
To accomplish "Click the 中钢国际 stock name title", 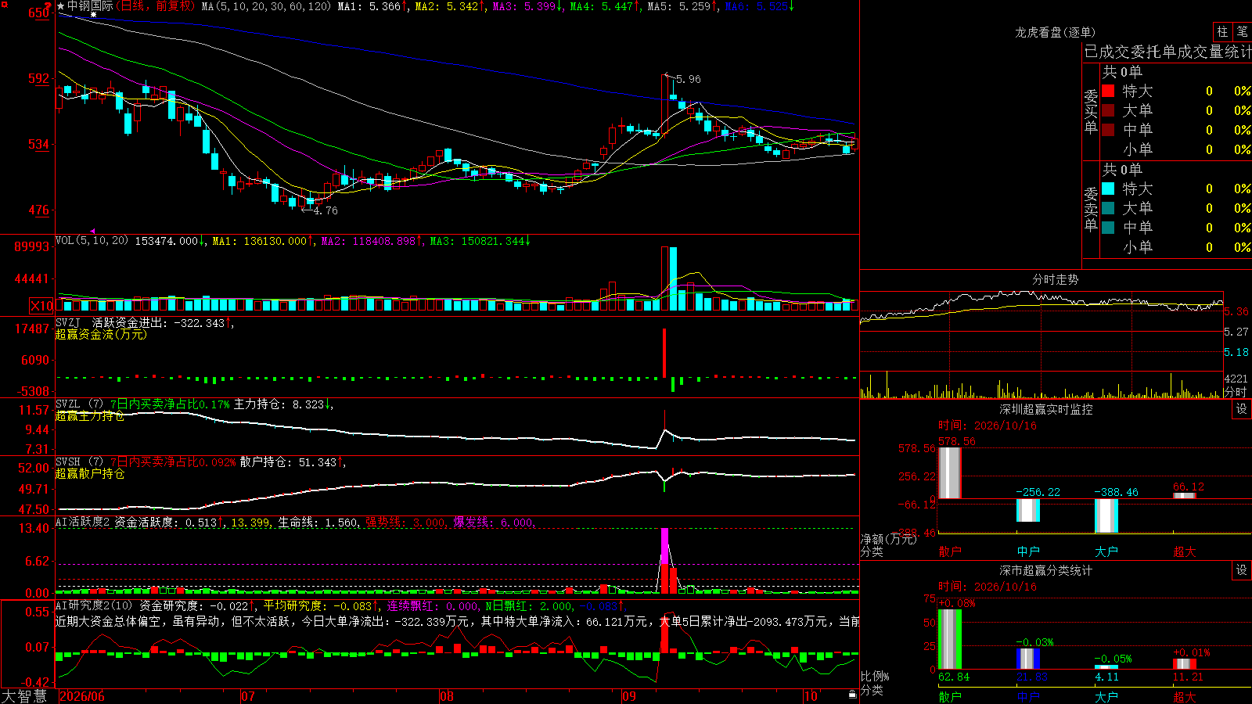I will coord(90,6).
